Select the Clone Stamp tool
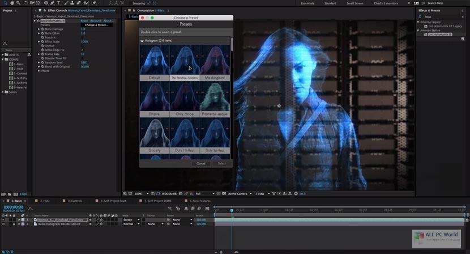Image resolution: width=470 pixels, height=254 pixels. coord(72,3)
